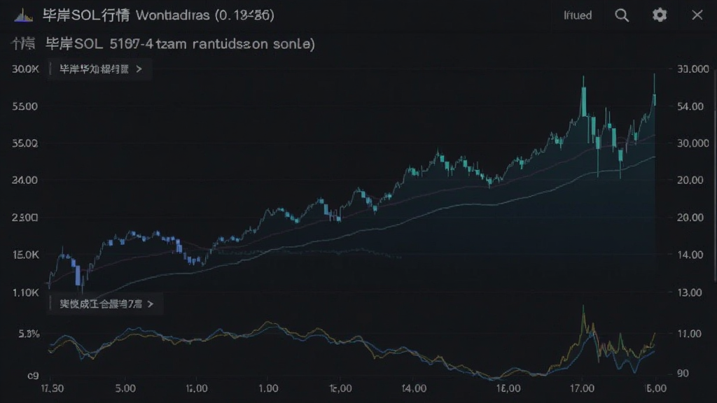Click the "15.0K" left price axis label
This screenshot has height=403, width=717.
(26, 255)
